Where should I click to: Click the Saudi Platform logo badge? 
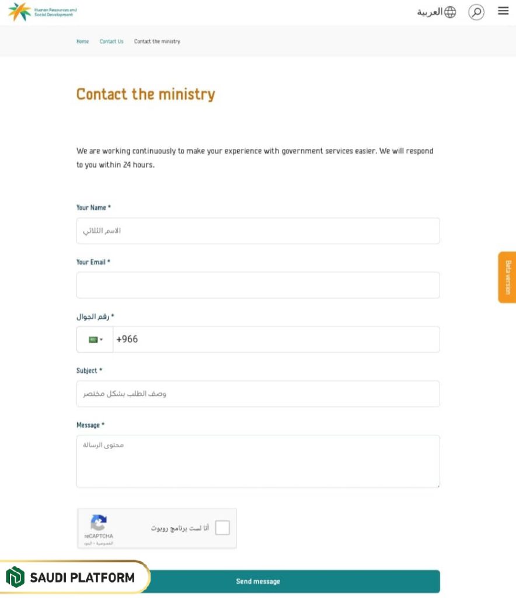[74, 578]
